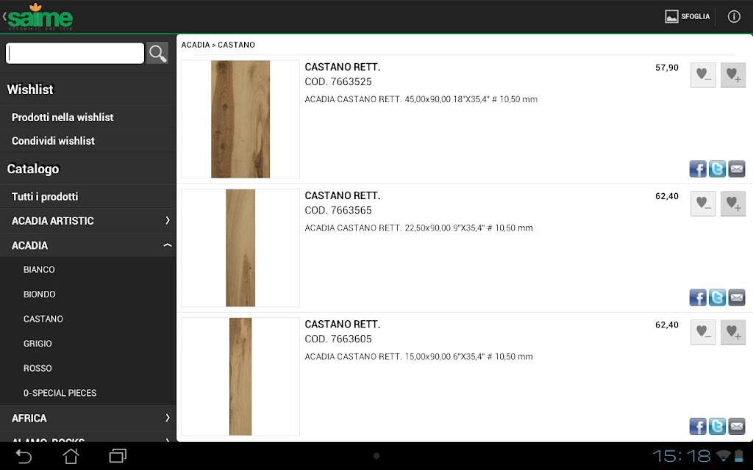This screenshot has width=753, height=470.
Task: Open thumbnail of product 7663565
Action: tap(240, 248)
